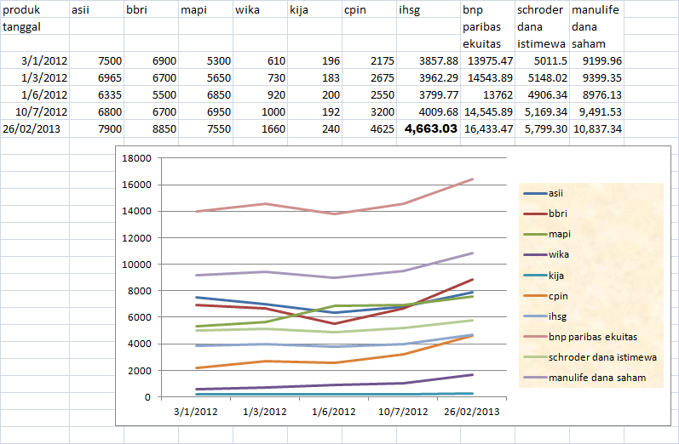Select bnp paribas value 16,433.47
679x444 pixels.
point(487,128)
